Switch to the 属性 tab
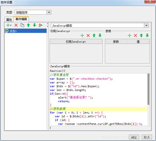 pos(9,20)
